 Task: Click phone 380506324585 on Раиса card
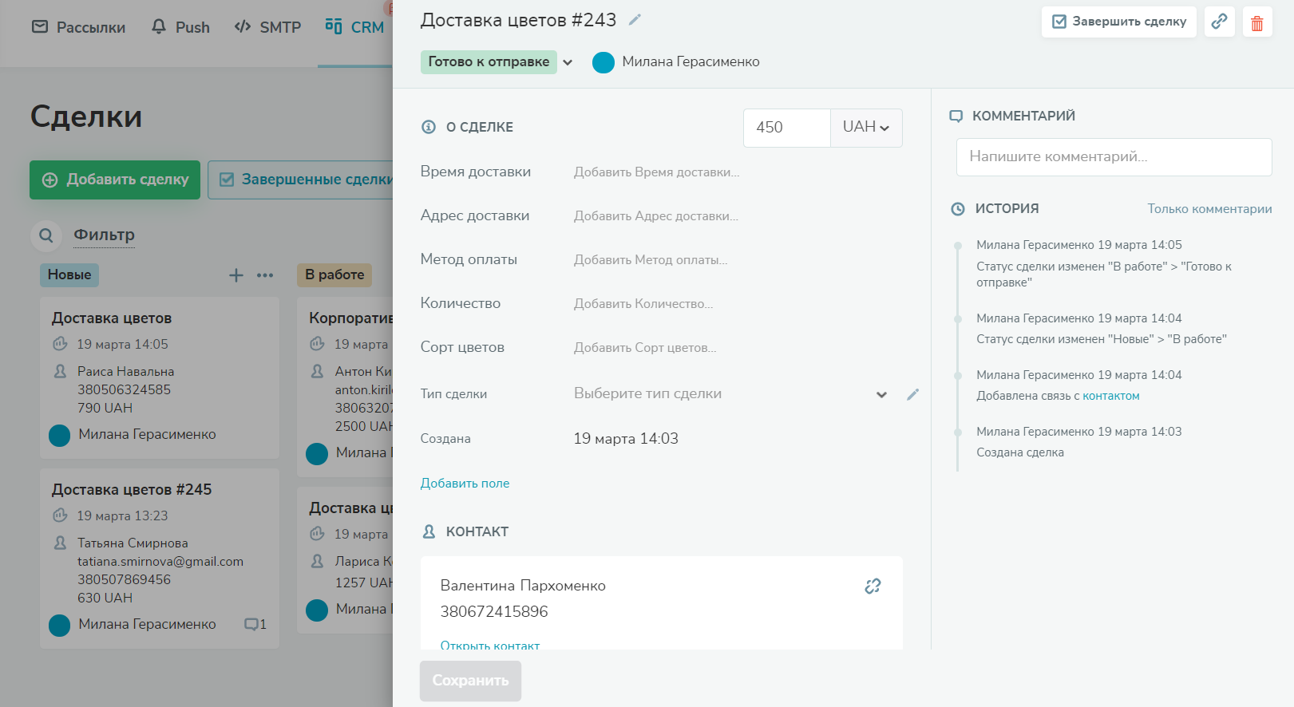coord(124,390)
